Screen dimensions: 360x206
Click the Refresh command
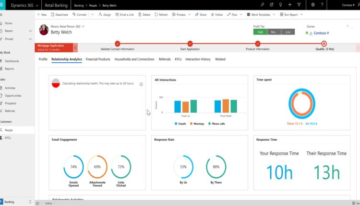coord(162,15)
